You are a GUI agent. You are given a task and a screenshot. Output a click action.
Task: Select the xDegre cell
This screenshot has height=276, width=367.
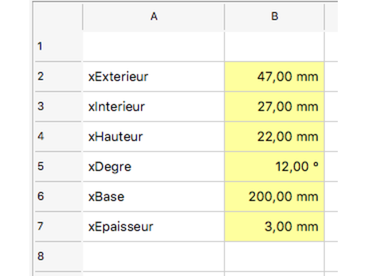point(153,167)
